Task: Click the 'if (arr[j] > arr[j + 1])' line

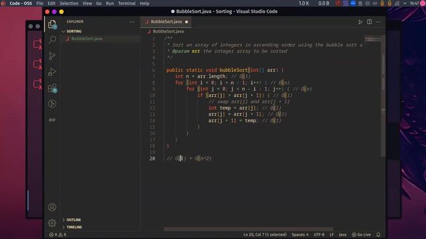Action: coord(245,96)
